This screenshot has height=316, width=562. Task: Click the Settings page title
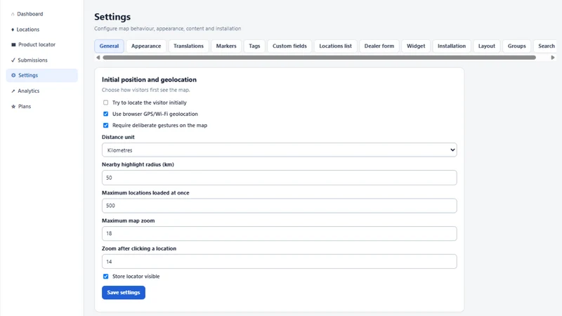(112, 17)
